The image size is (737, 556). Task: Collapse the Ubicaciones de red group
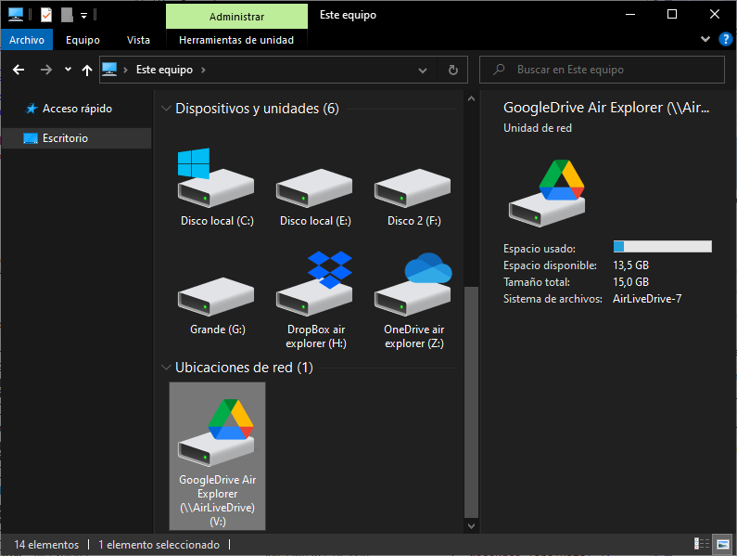(166, 368)
